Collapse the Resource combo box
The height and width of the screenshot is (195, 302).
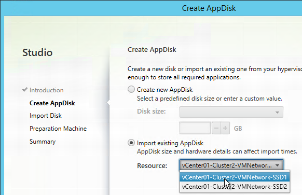(231, 165)
